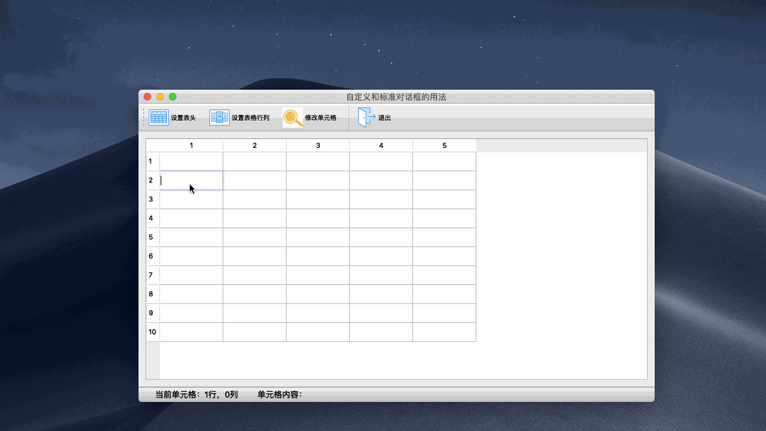The image size is (766, 431).
Task: Click cell at row 7, column 4
Action: coord(381,275)
